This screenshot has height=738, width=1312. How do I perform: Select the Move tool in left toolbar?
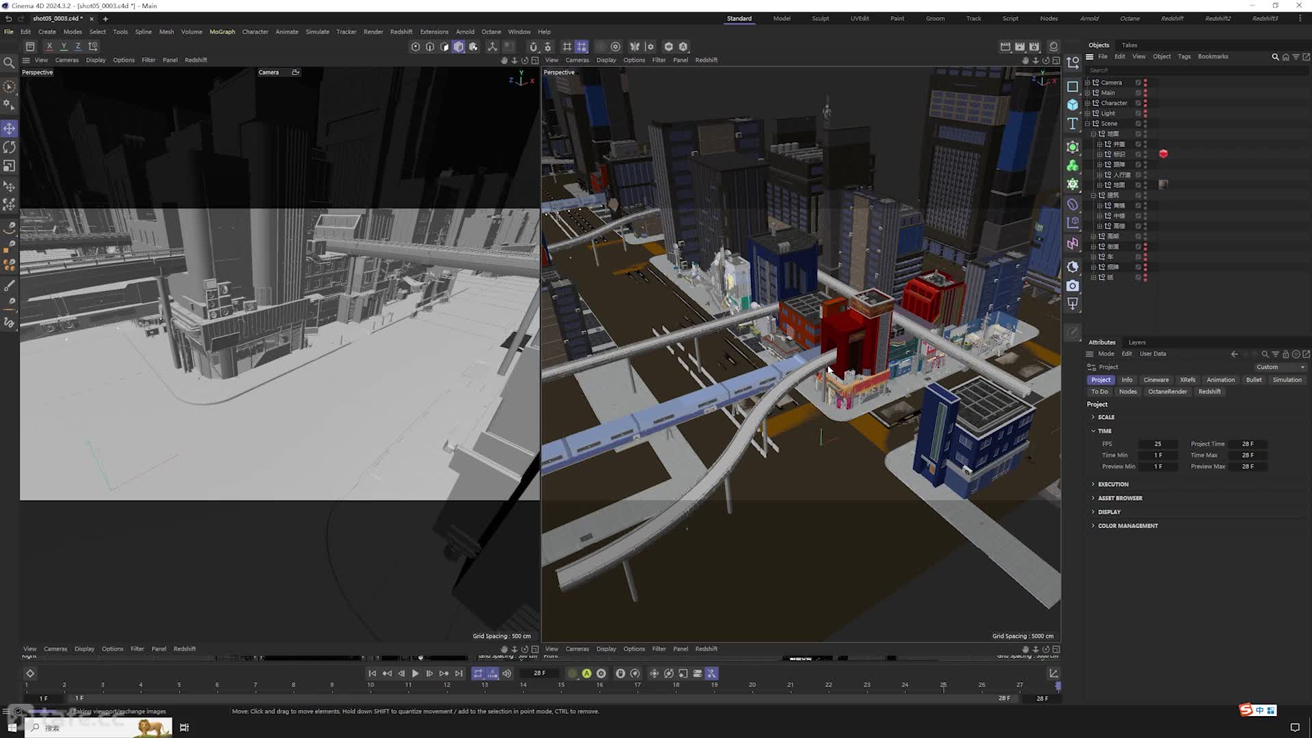(x=10, y=128)
